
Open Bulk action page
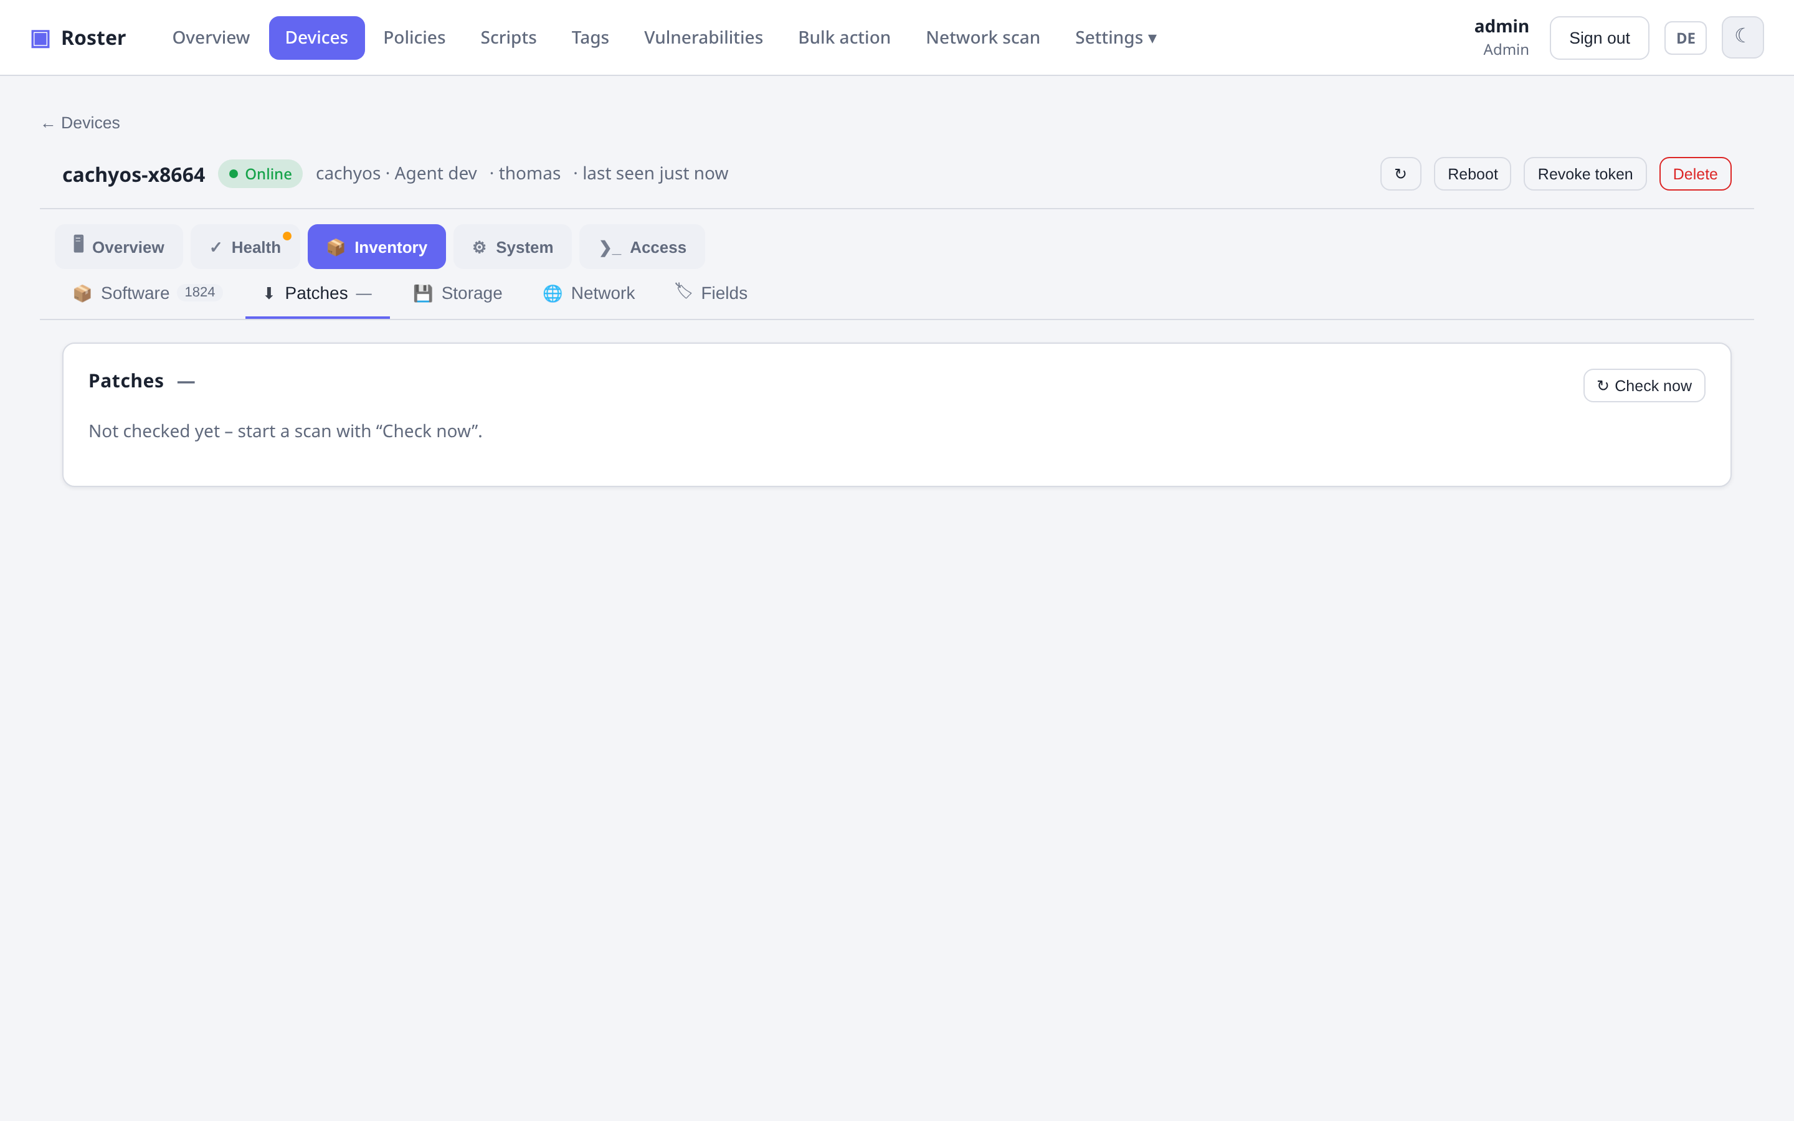coord(845,38)
